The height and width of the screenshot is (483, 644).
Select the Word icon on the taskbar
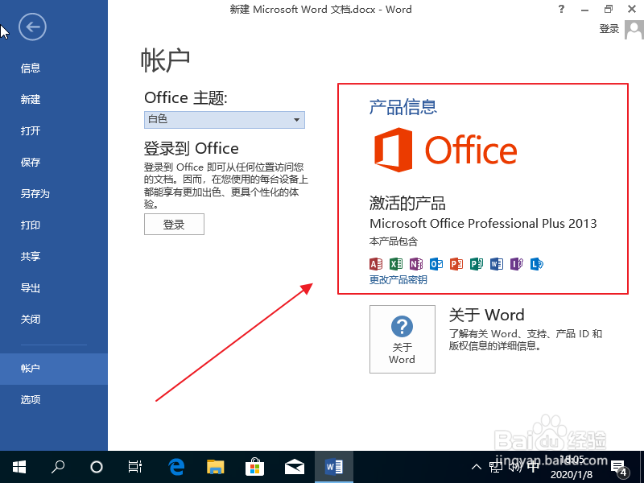click(334, 467)
